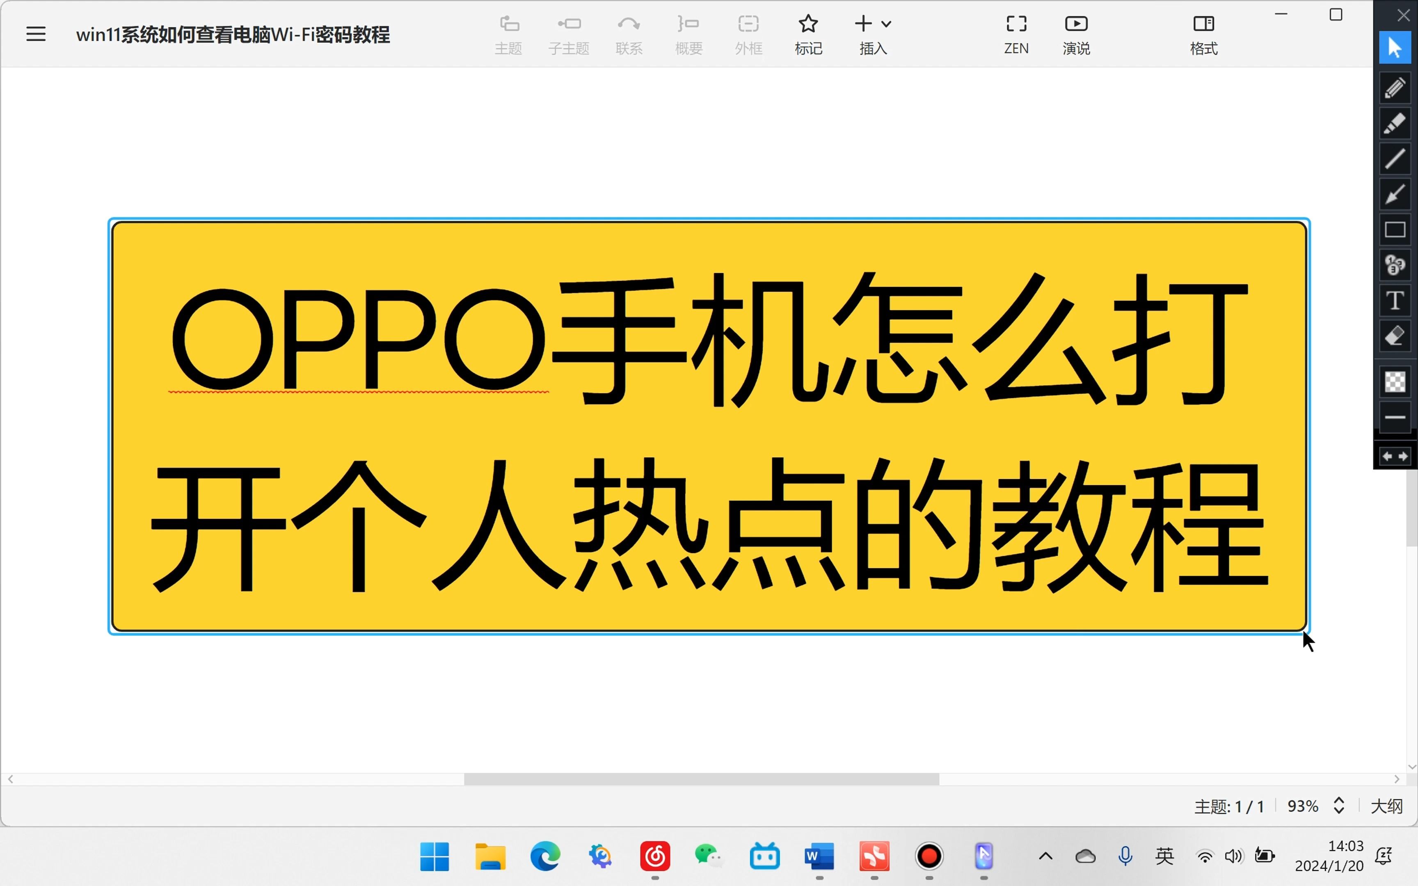
Task: Open the red screen recorder on taskbar
Action: point(929,857)
